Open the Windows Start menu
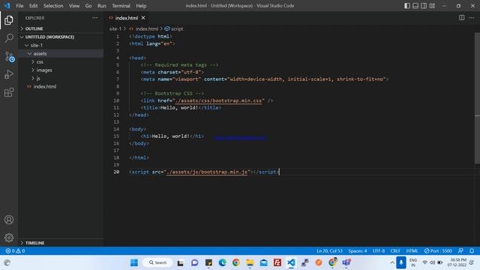Screen dimensions: 480x270 pyautogui.click(x=134, y=262)
